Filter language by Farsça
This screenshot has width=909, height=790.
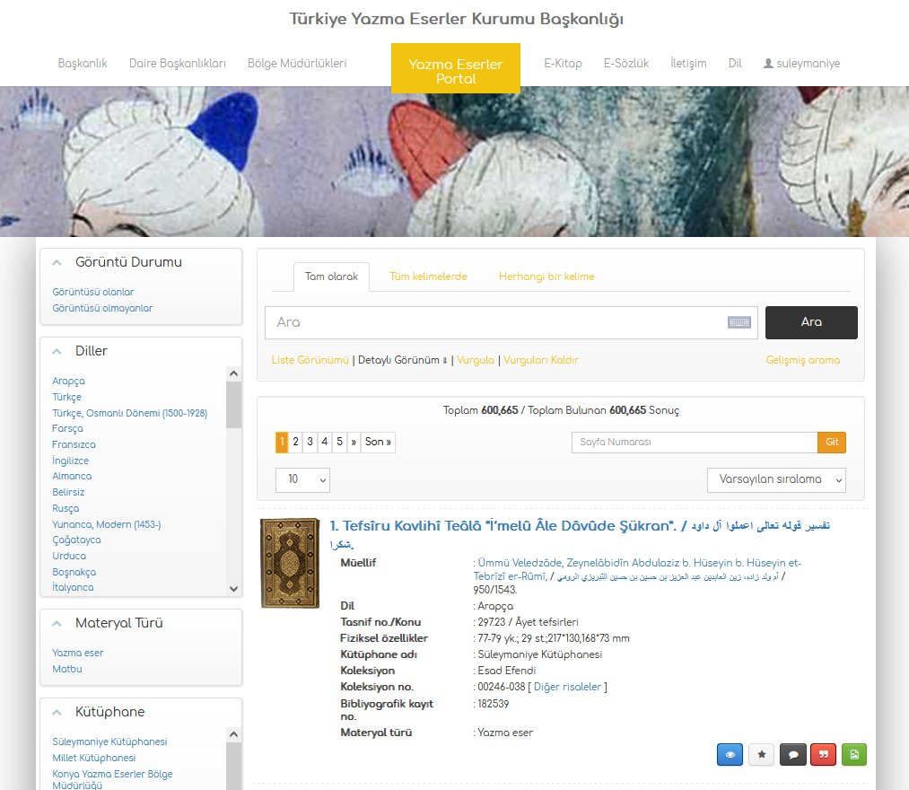(x=67, y=428)
